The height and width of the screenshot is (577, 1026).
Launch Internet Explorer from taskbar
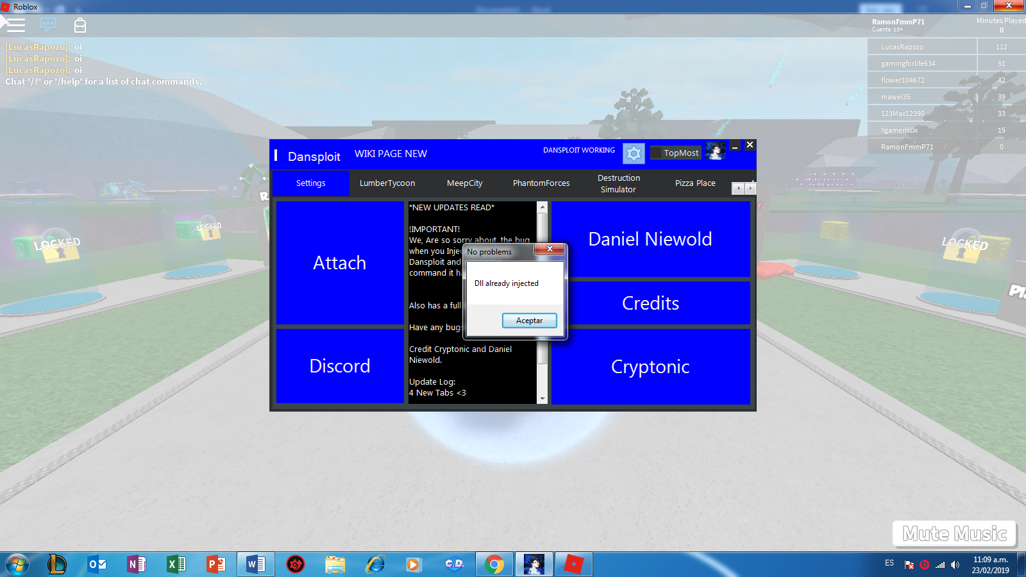[x=374, y=564]
